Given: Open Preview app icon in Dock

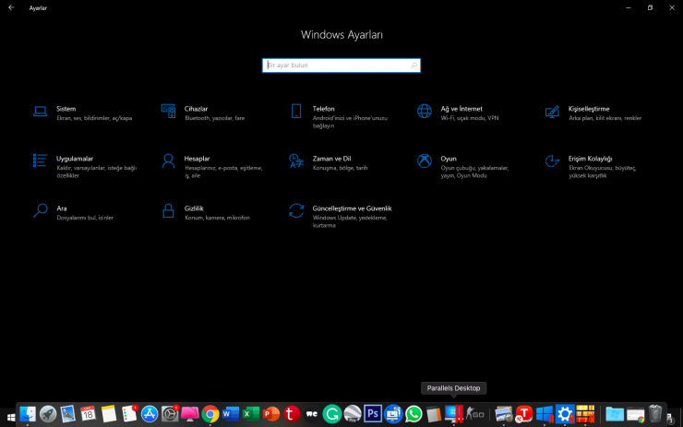Looking at the screenshot, I should pos(504,414).
